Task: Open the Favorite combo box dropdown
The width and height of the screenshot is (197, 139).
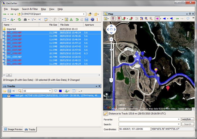Action: tap(179, 119)
